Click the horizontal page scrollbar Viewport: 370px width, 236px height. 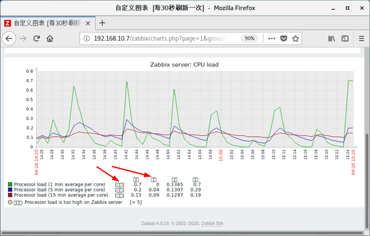pyautogui.click(x=182, y=233)
